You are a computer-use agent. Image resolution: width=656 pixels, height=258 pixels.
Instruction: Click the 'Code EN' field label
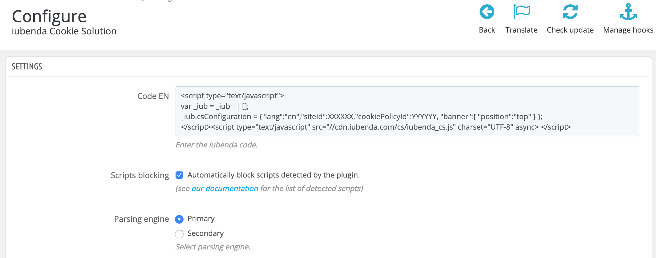(153, 96)
